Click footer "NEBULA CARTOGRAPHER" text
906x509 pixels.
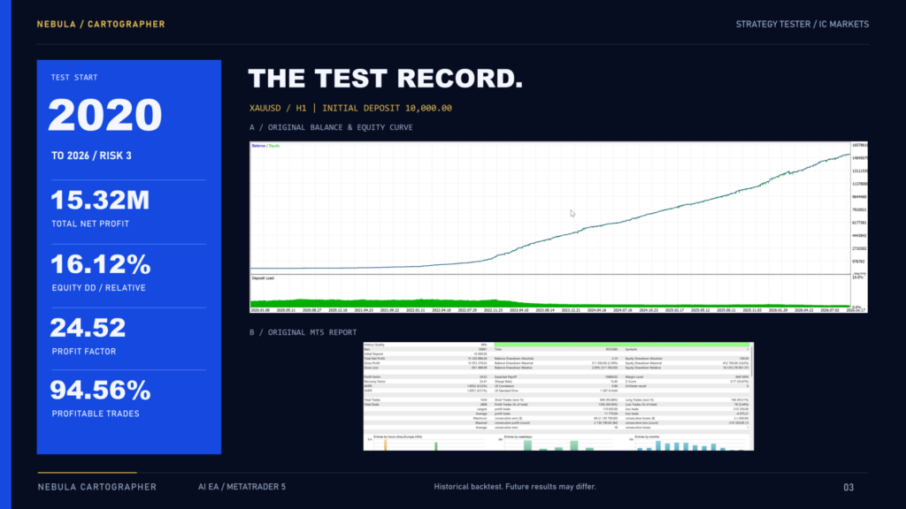coord(97,487)
